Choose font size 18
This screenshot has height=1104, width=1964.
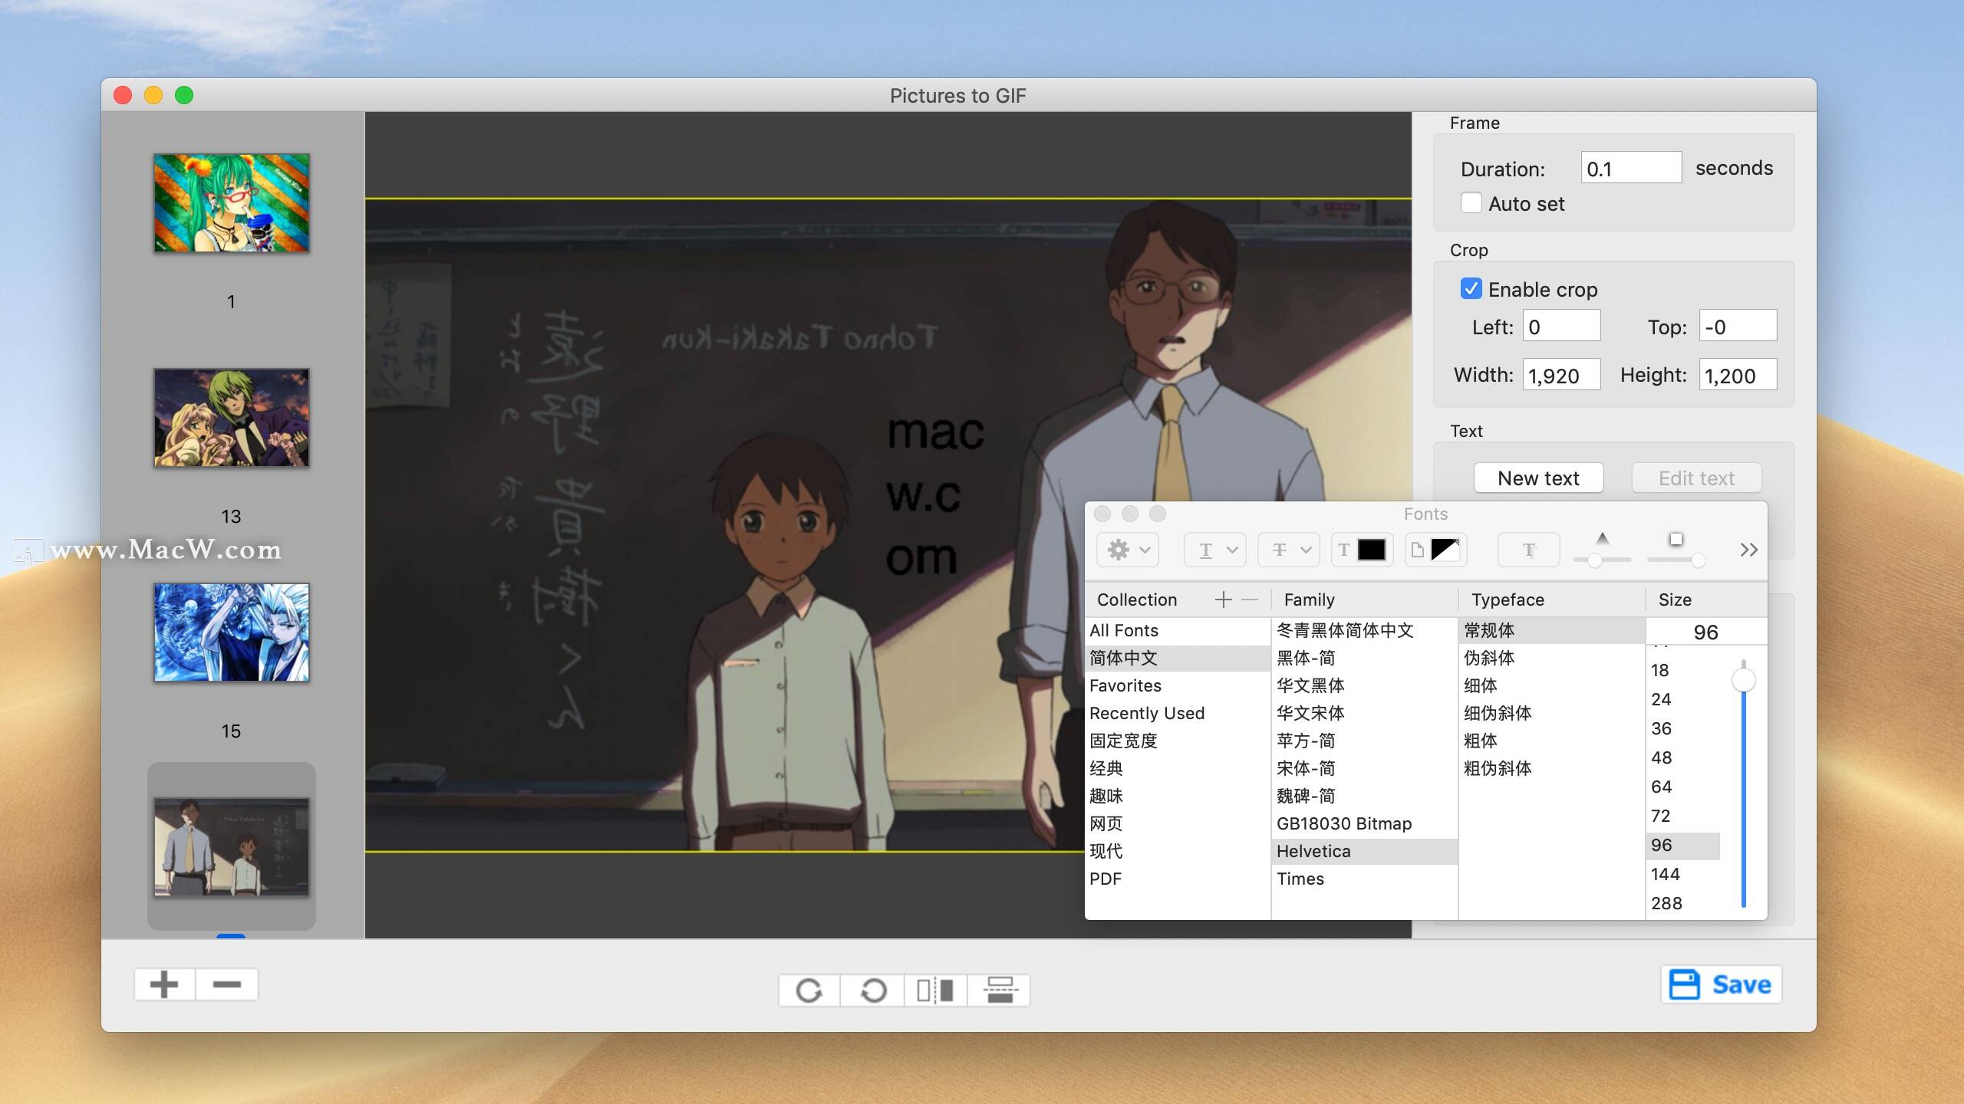click(1683, 670)
